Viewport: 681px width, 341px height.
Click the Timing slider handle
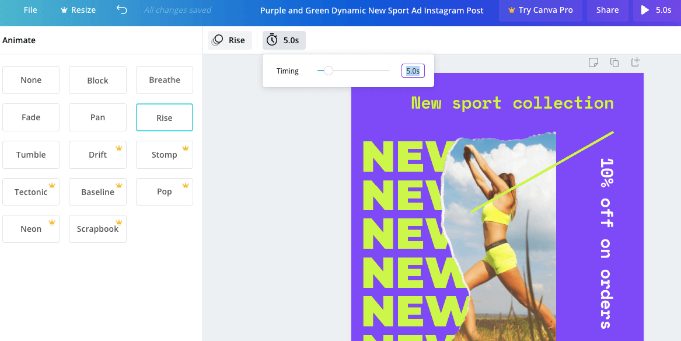(x=329, y=70)
